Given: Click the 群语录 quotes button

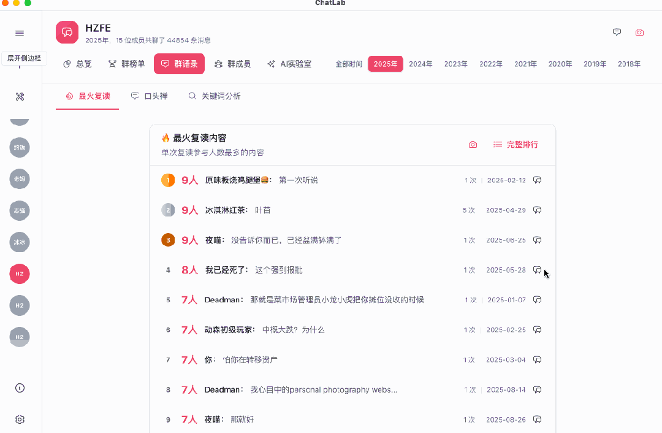Looking at the screenshot, I should [179, 63].
